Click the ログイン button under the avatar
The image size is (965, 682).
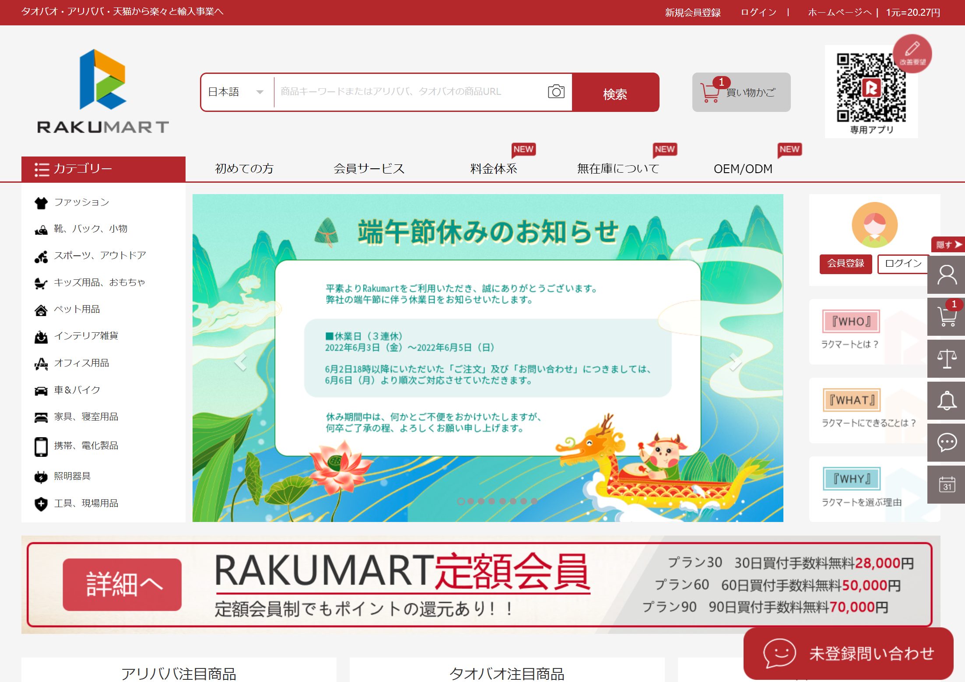point(902,264)
